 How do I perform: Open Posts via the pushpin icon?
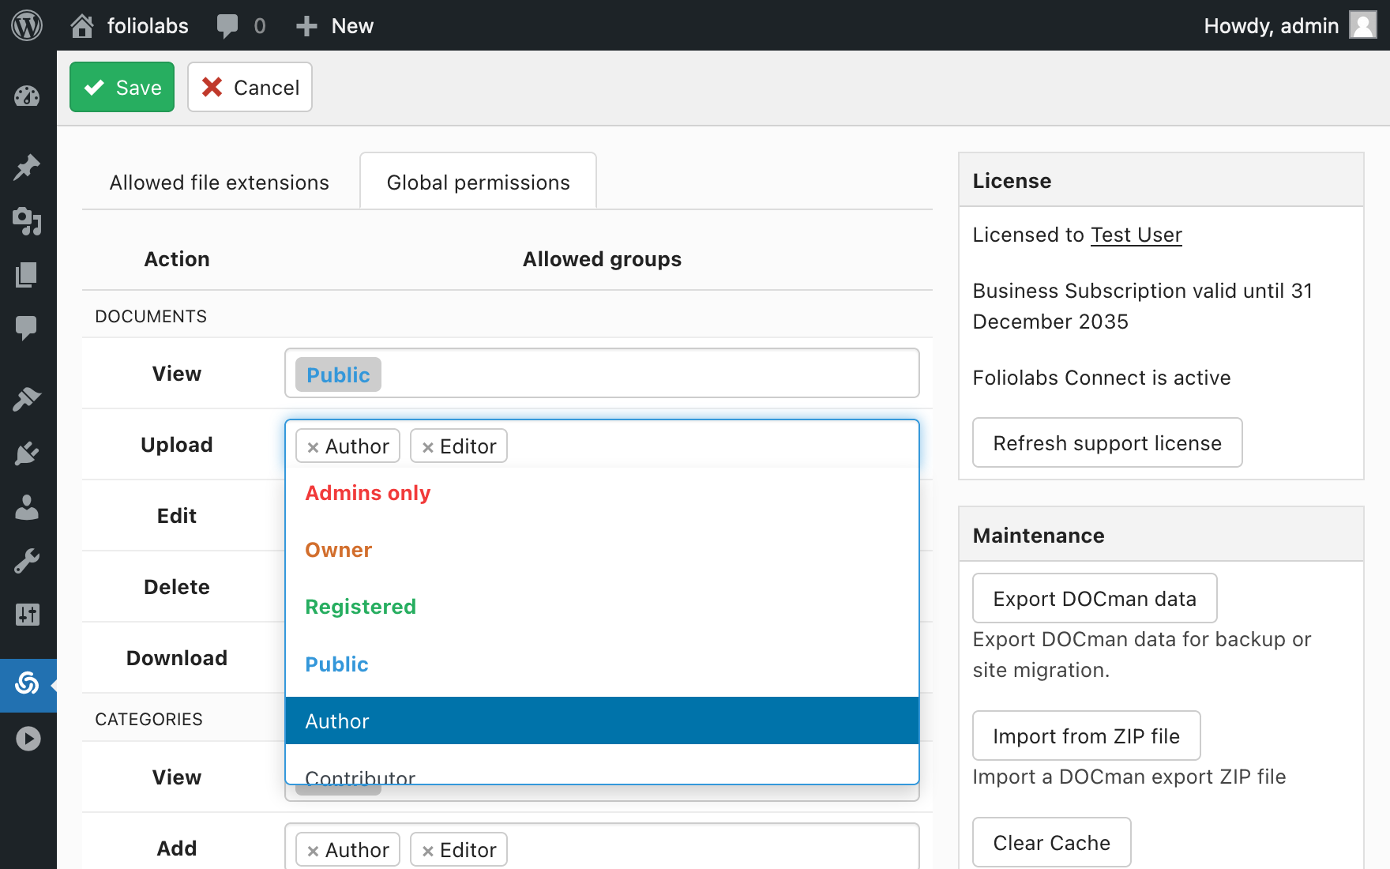tap(27, 167)
